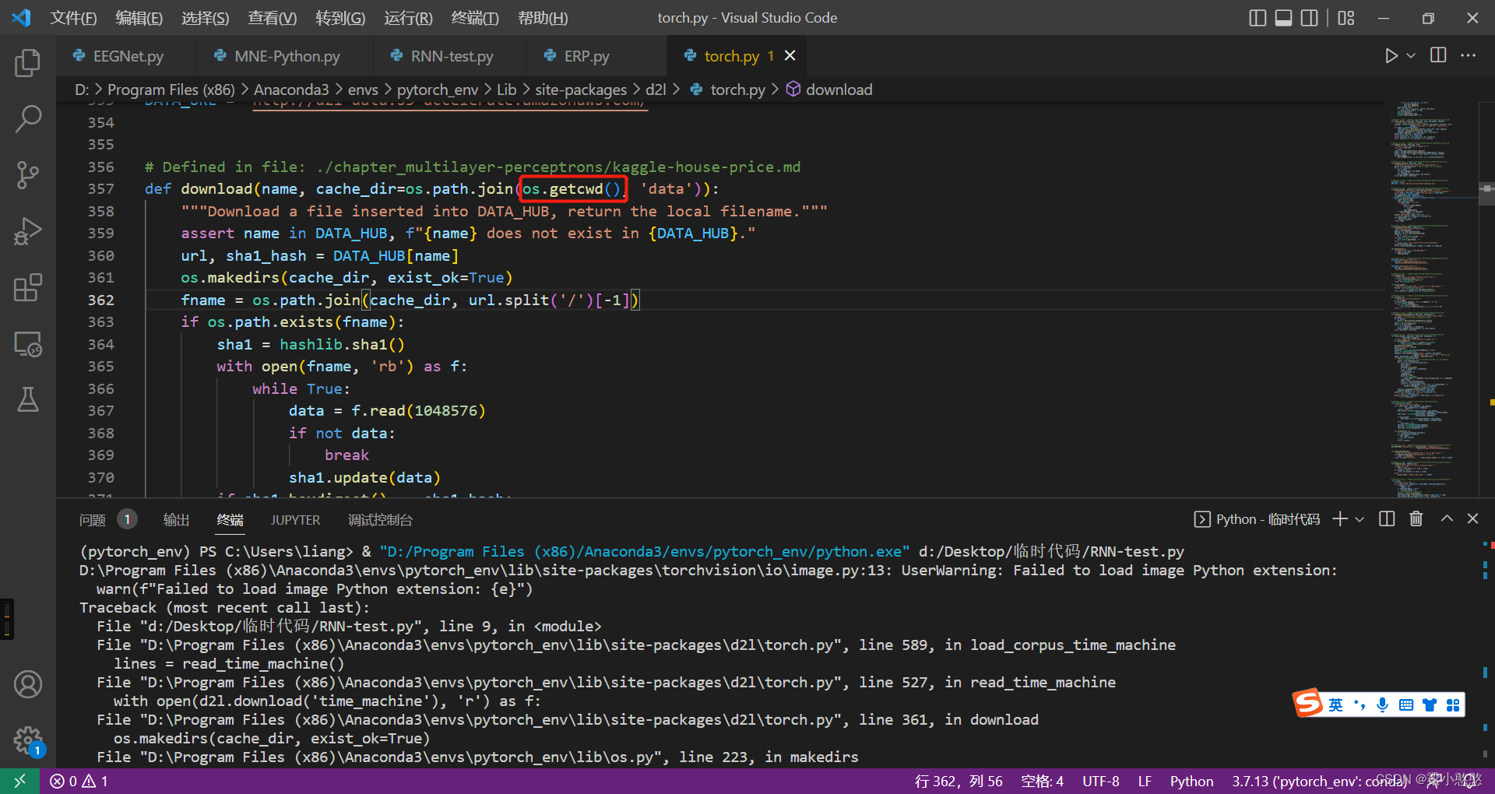Expand the 'Lib' breadcrumb segment
Viewport: 1495px width, 794px height.
[506, 90]
